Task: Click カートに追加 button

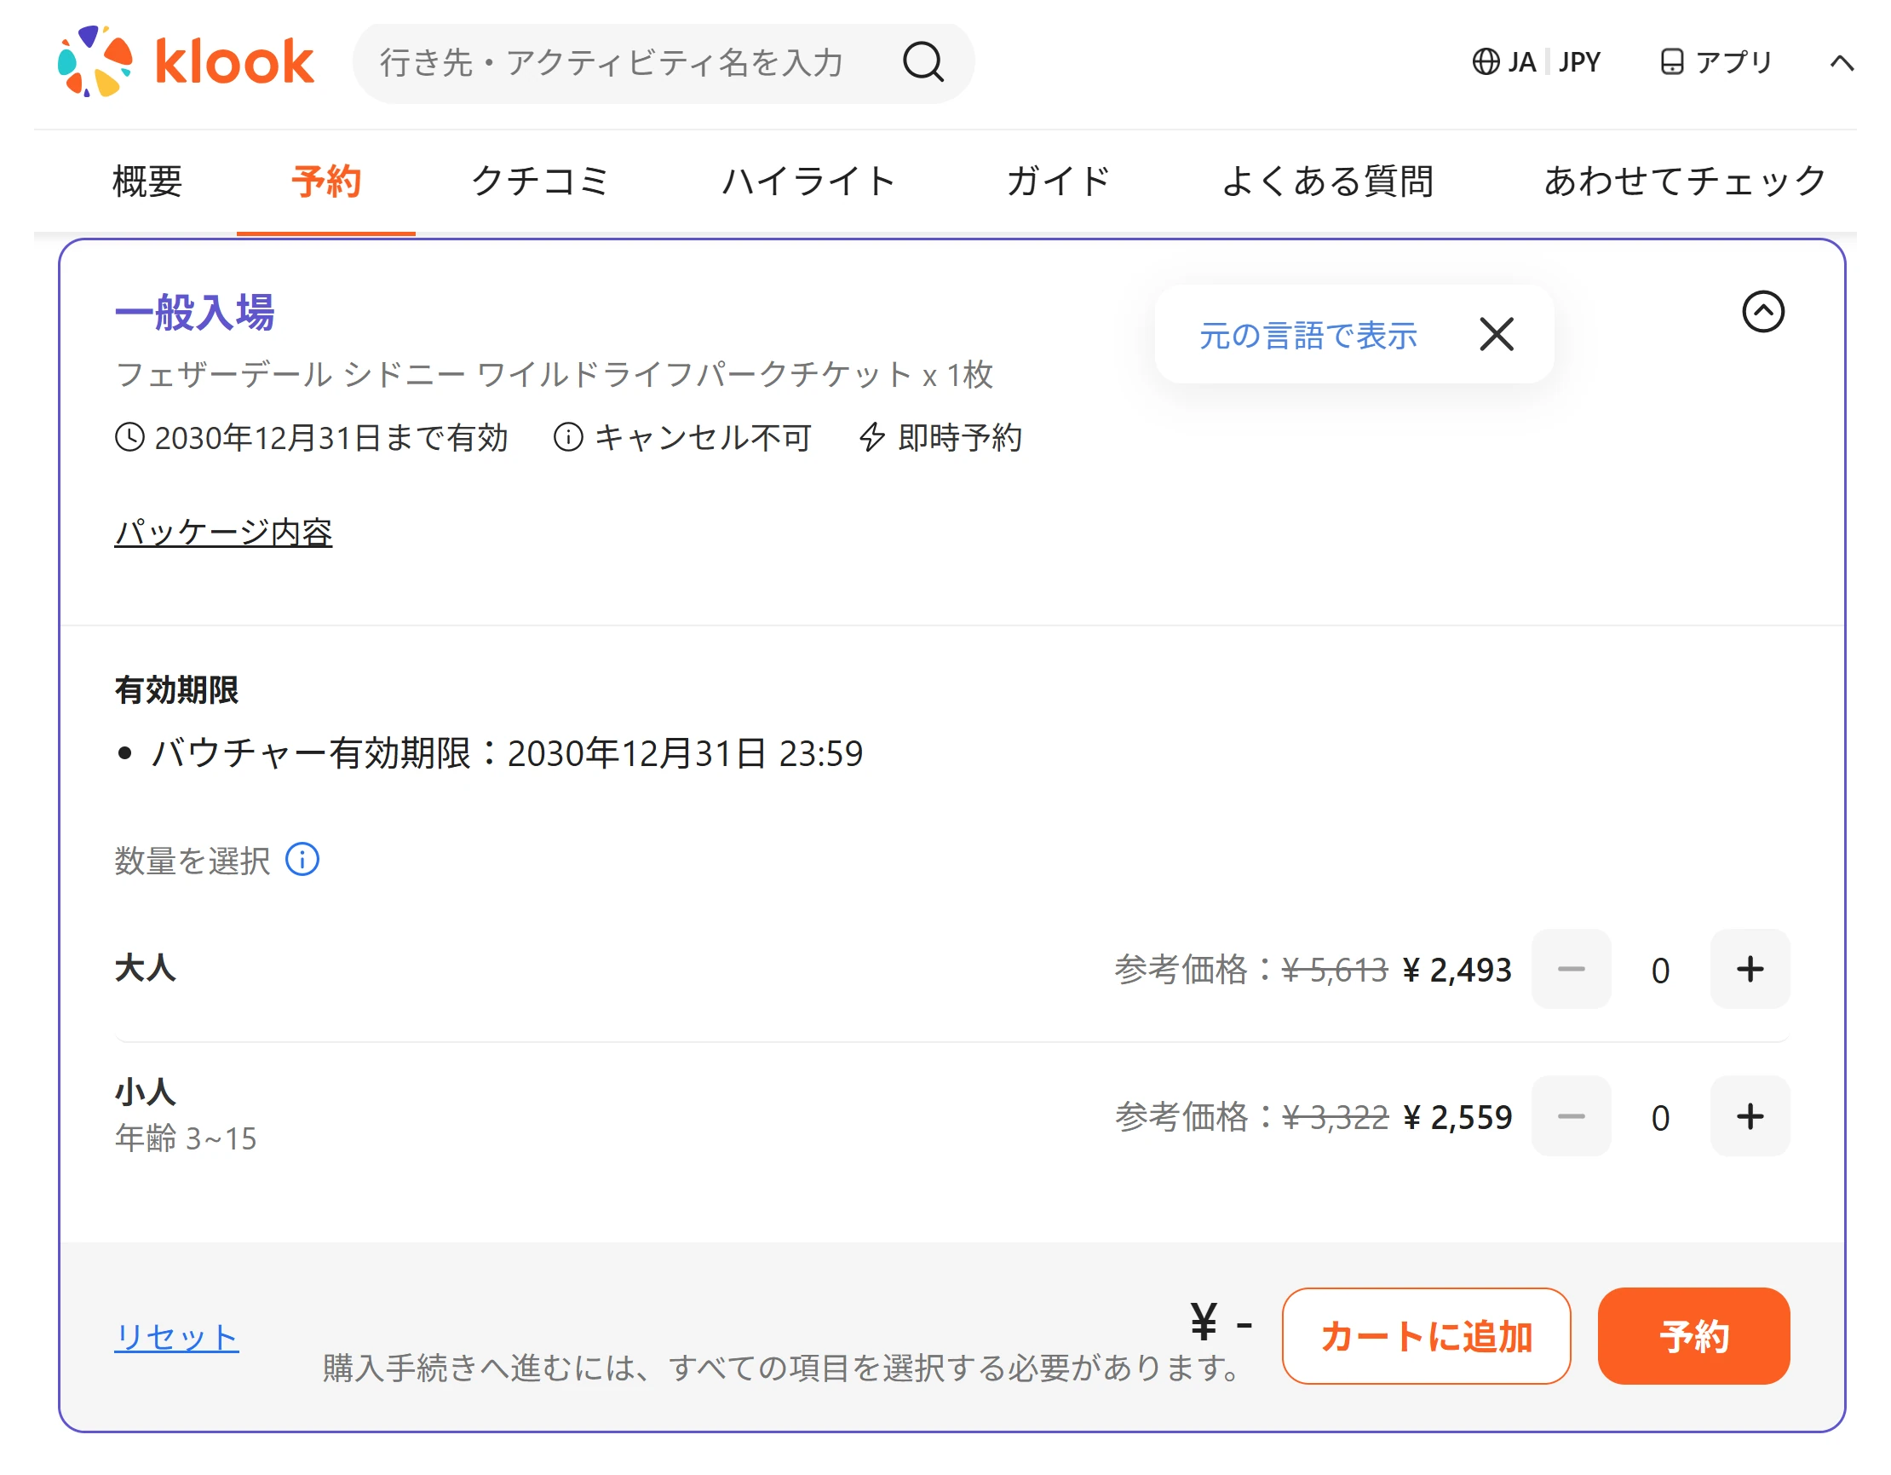Action: click(x=1426, y=1336)
